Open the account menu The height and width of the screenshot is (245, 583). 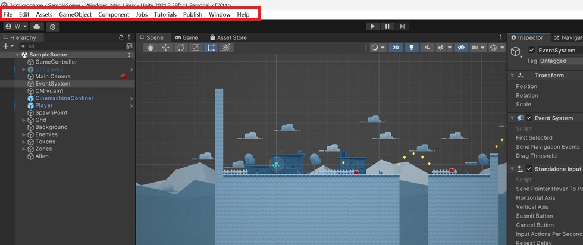[x=17, y=26]
